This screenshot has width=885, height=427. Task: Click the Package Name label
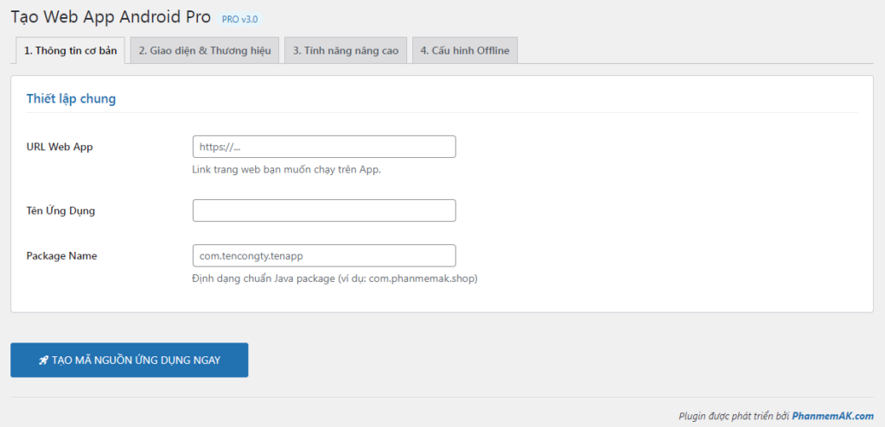coord(61,256)
